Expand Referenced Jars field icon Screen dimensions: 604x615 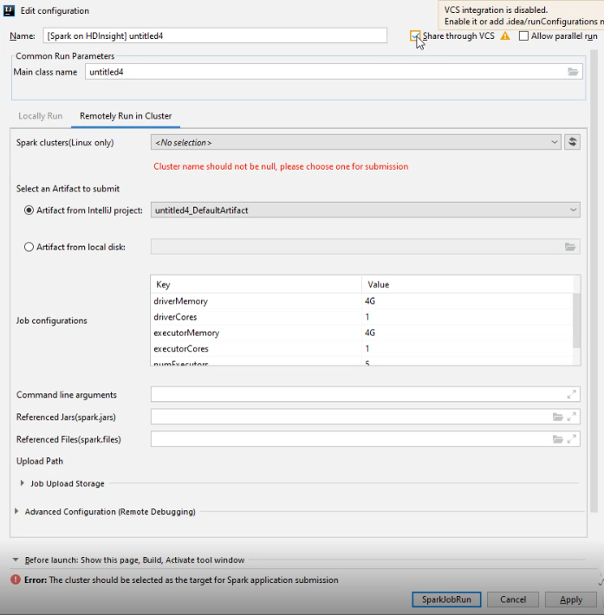point(571,417)
